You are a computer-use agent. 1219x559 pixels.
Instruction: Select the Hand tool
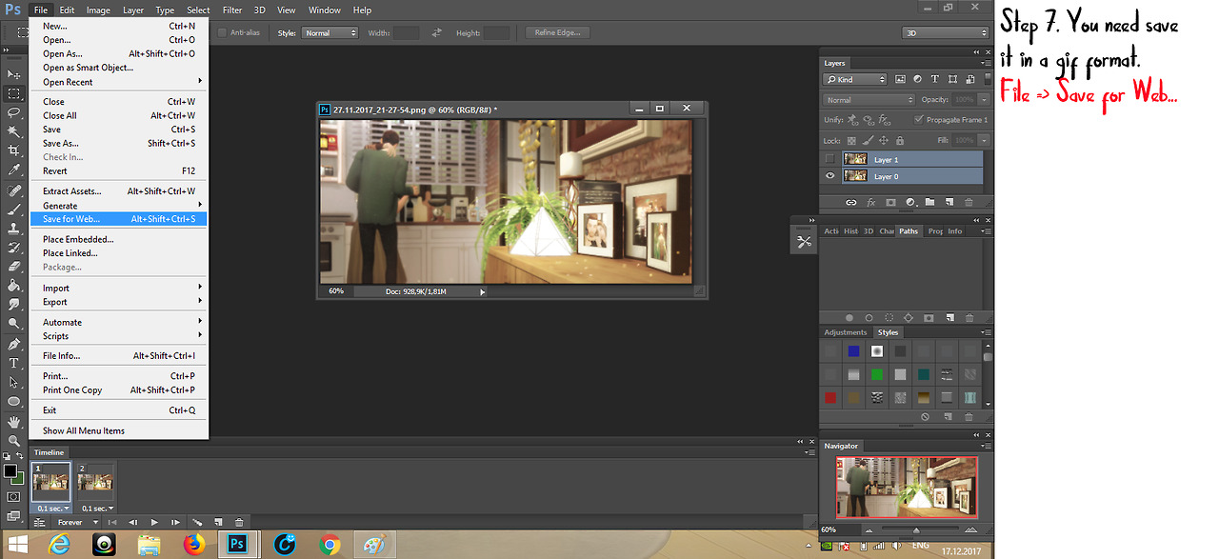tap(13, 421)
